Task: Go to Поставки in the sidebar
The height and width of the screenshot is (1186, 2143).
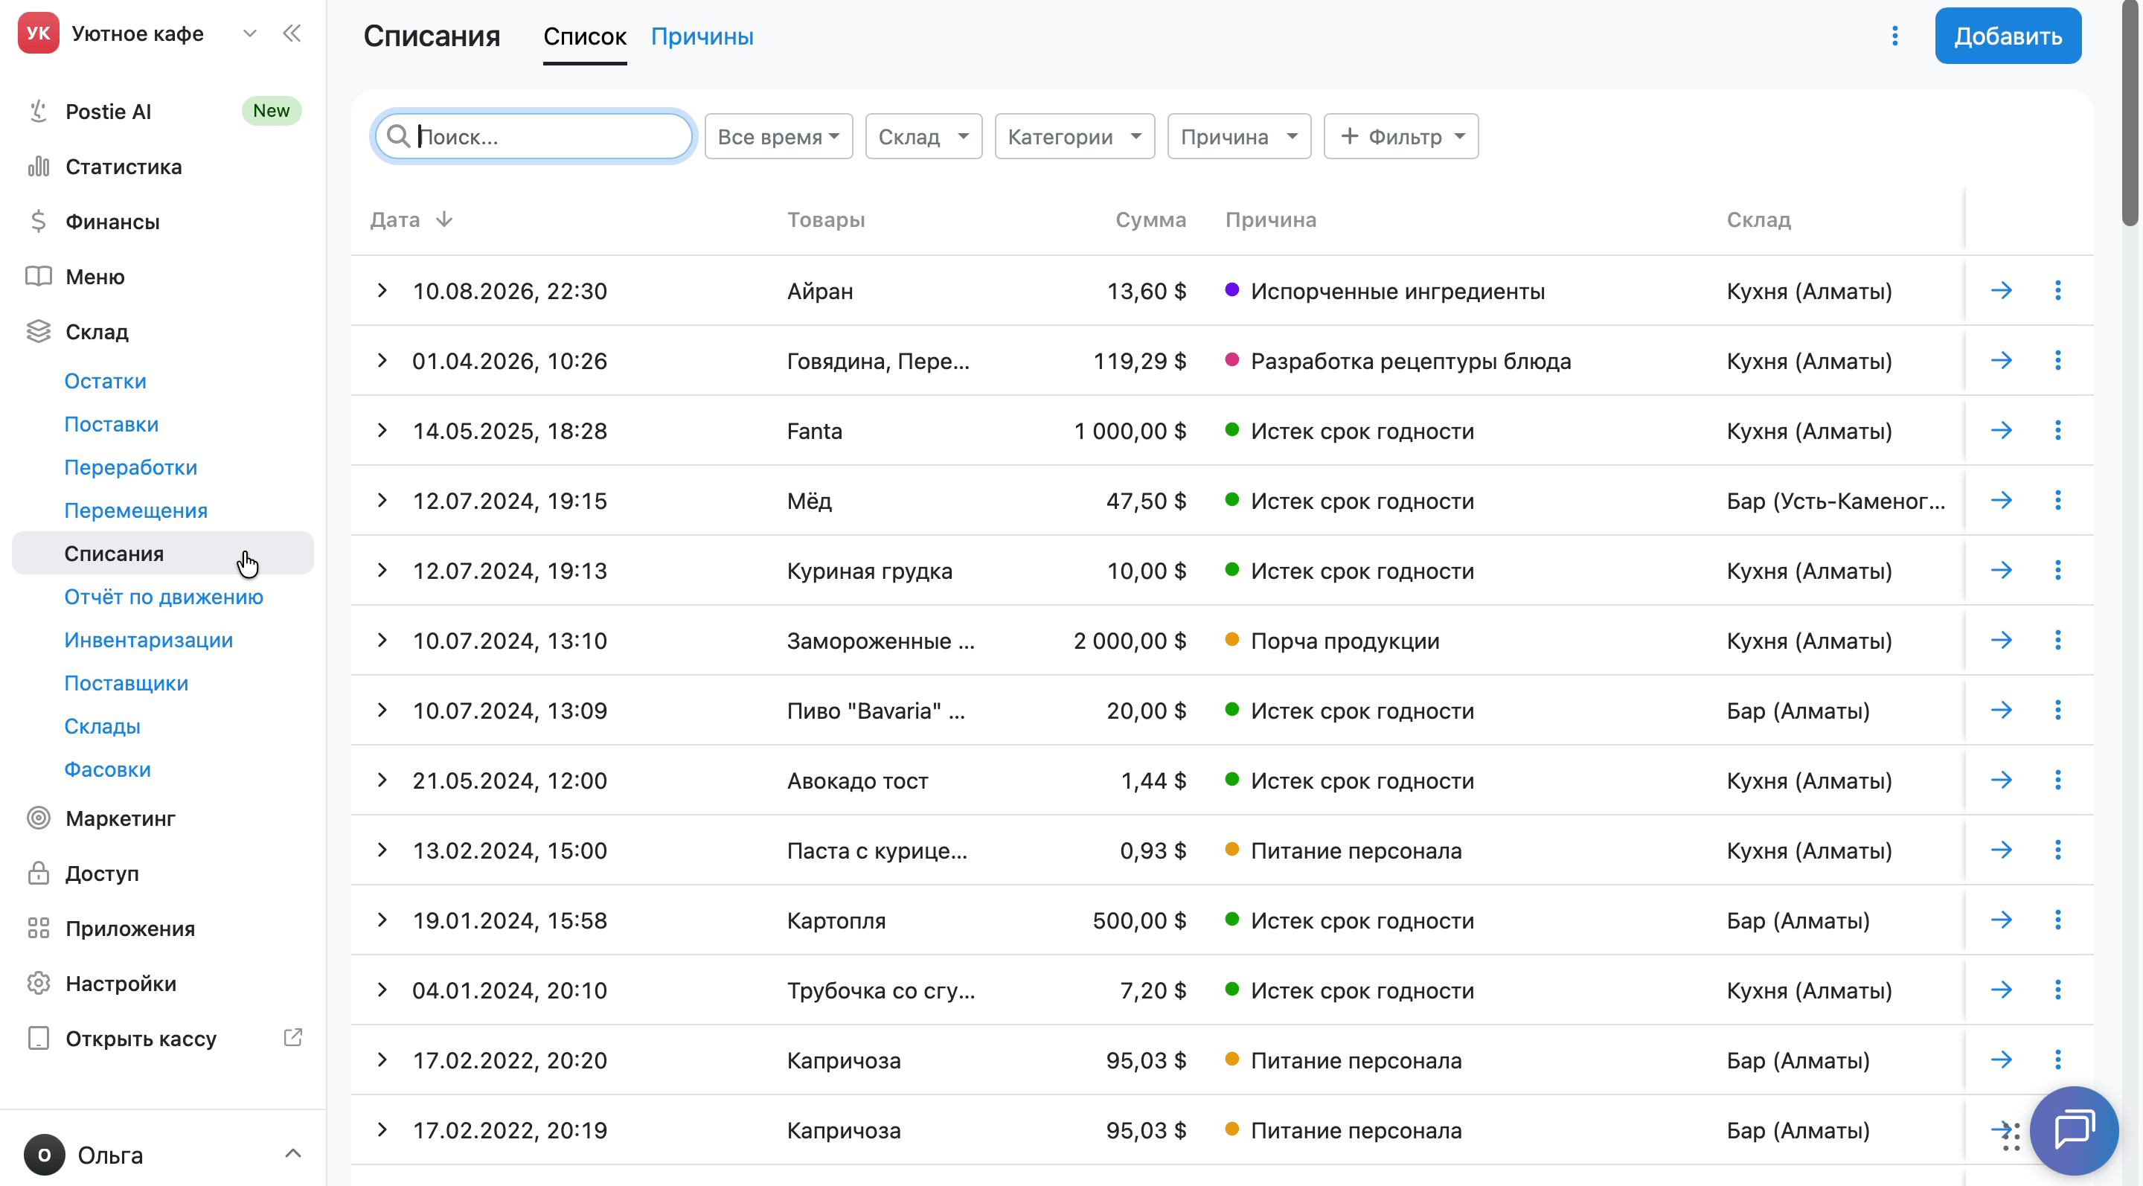Action: [112, 424]
